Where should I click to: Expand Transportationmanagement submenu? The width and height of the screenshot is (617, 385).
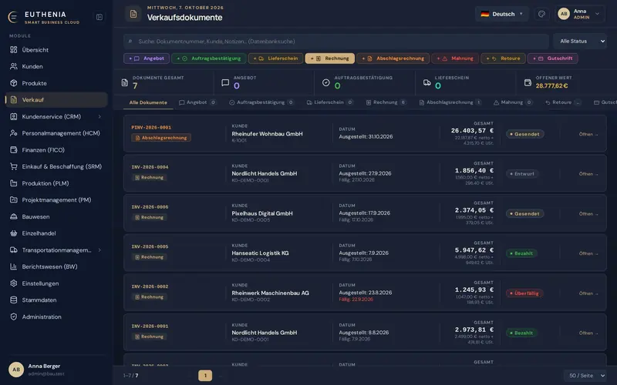(x=99, y=249)
